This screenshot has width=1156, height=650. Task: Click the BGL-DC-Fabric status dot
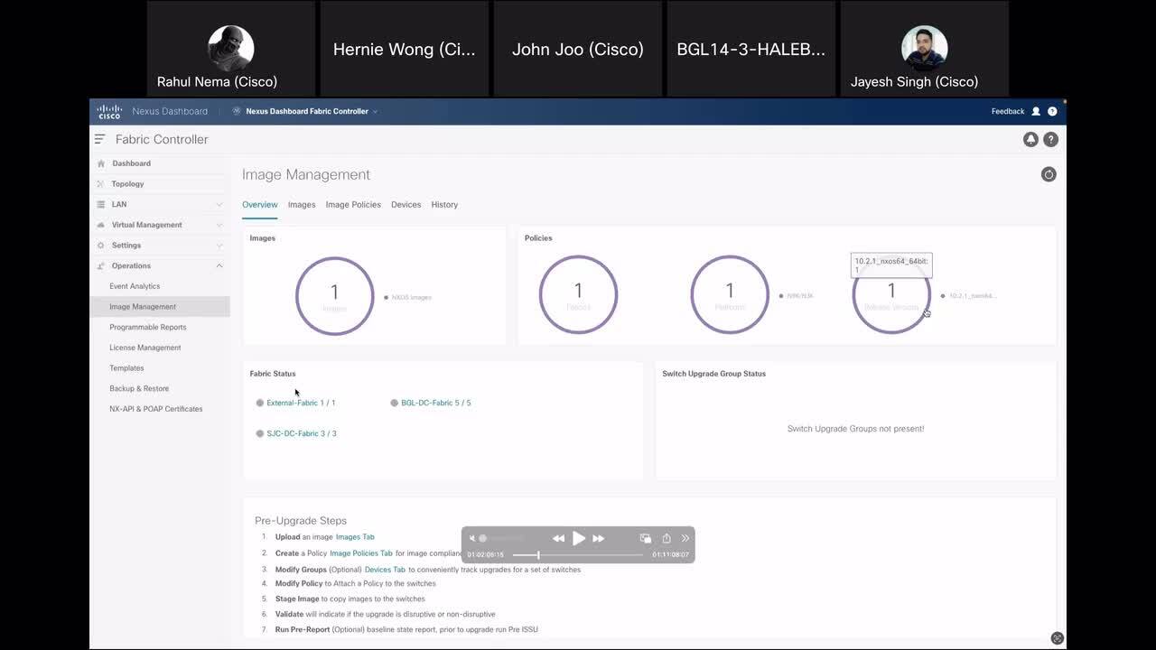pyautogui.click(x=395, y=403)
